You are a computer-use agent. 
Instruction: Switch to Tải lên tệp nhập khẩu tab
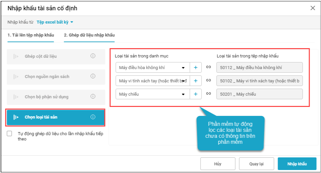(31, 35)
